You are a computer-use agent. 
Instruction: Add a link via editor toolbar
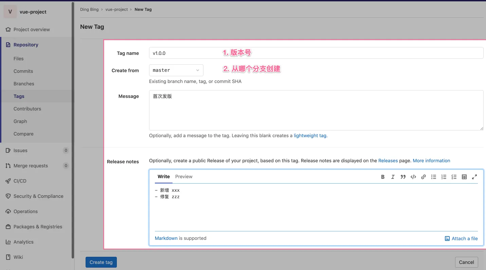[x=424, y=177]
